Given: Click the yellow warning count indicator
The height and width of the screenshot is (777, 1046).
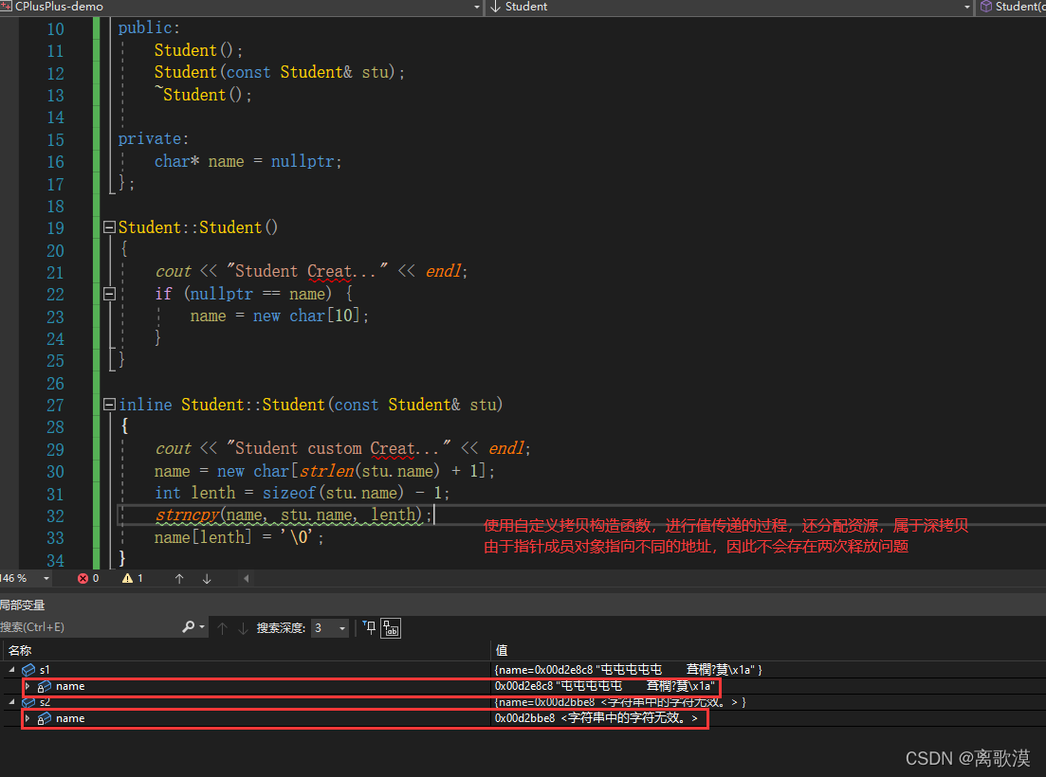Looking at the screenshot, I should (x=133, y=578).
